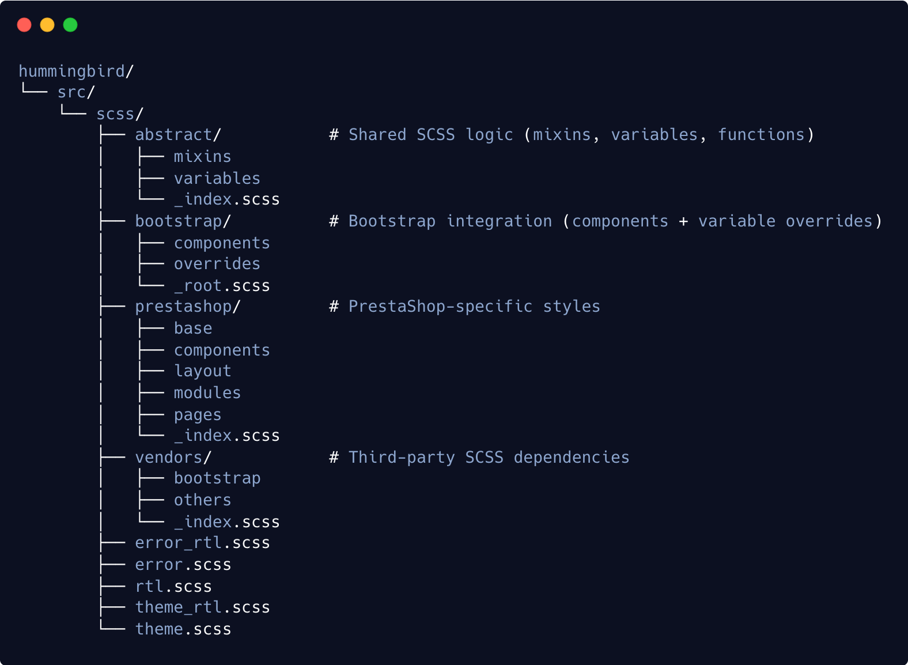Viewport: 908px width, 665px height.
Task: Click the yellow minimize window dot
Action: point(47,25)
